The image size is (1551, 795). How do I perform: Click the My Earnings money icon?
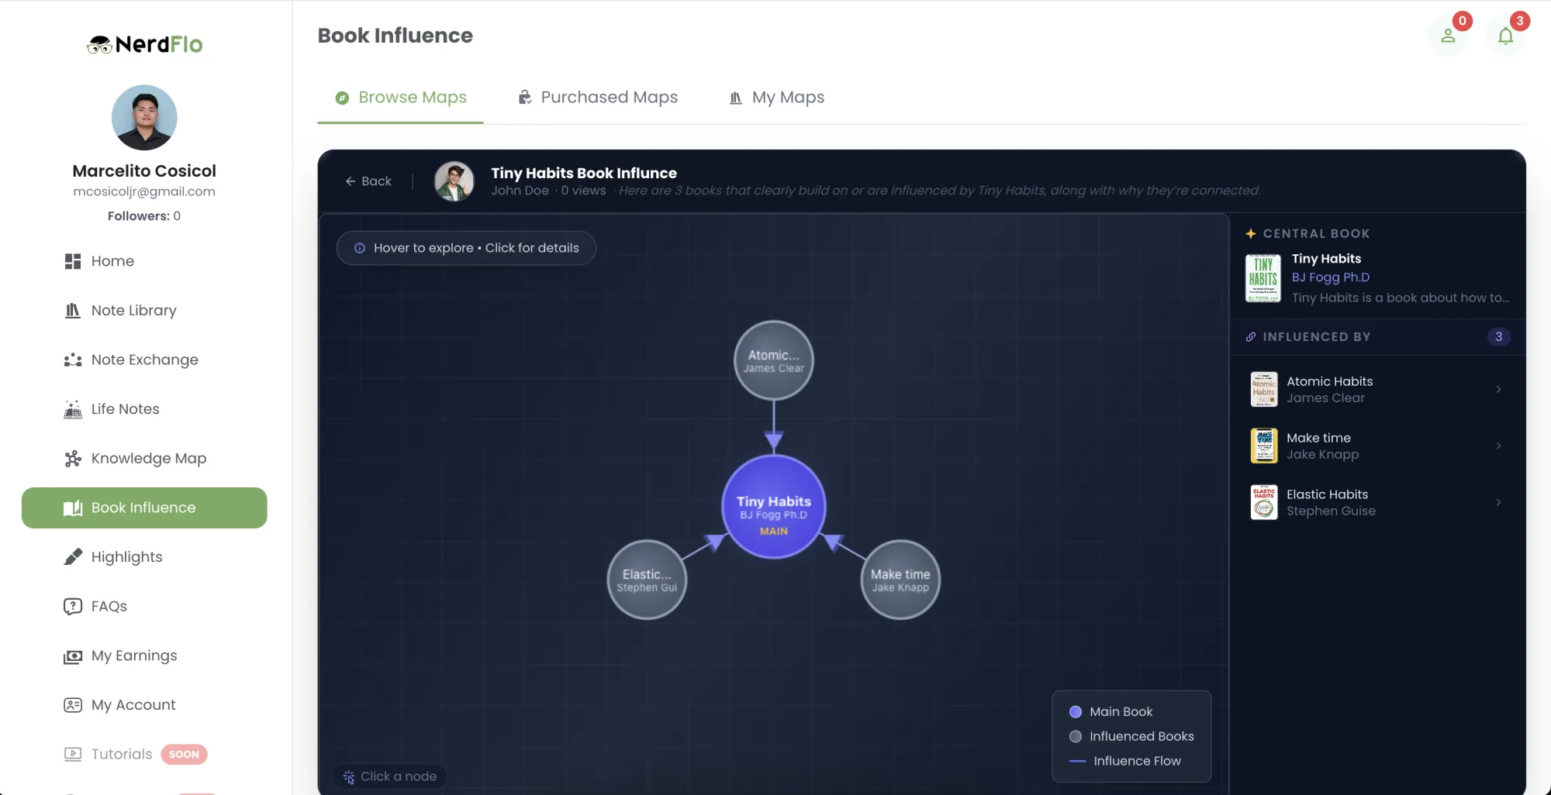click(73, 656)
